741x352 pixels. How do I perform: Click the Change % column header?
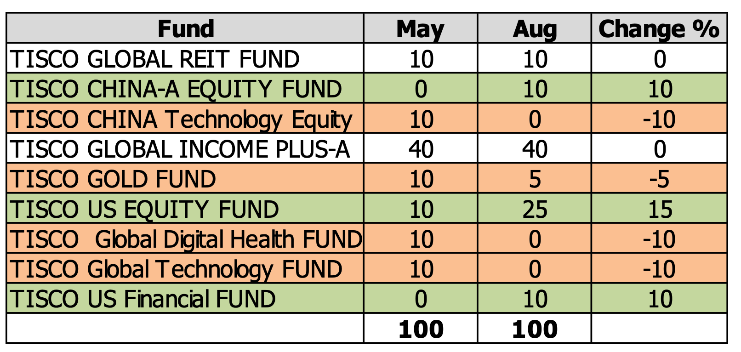pos(659,29)
